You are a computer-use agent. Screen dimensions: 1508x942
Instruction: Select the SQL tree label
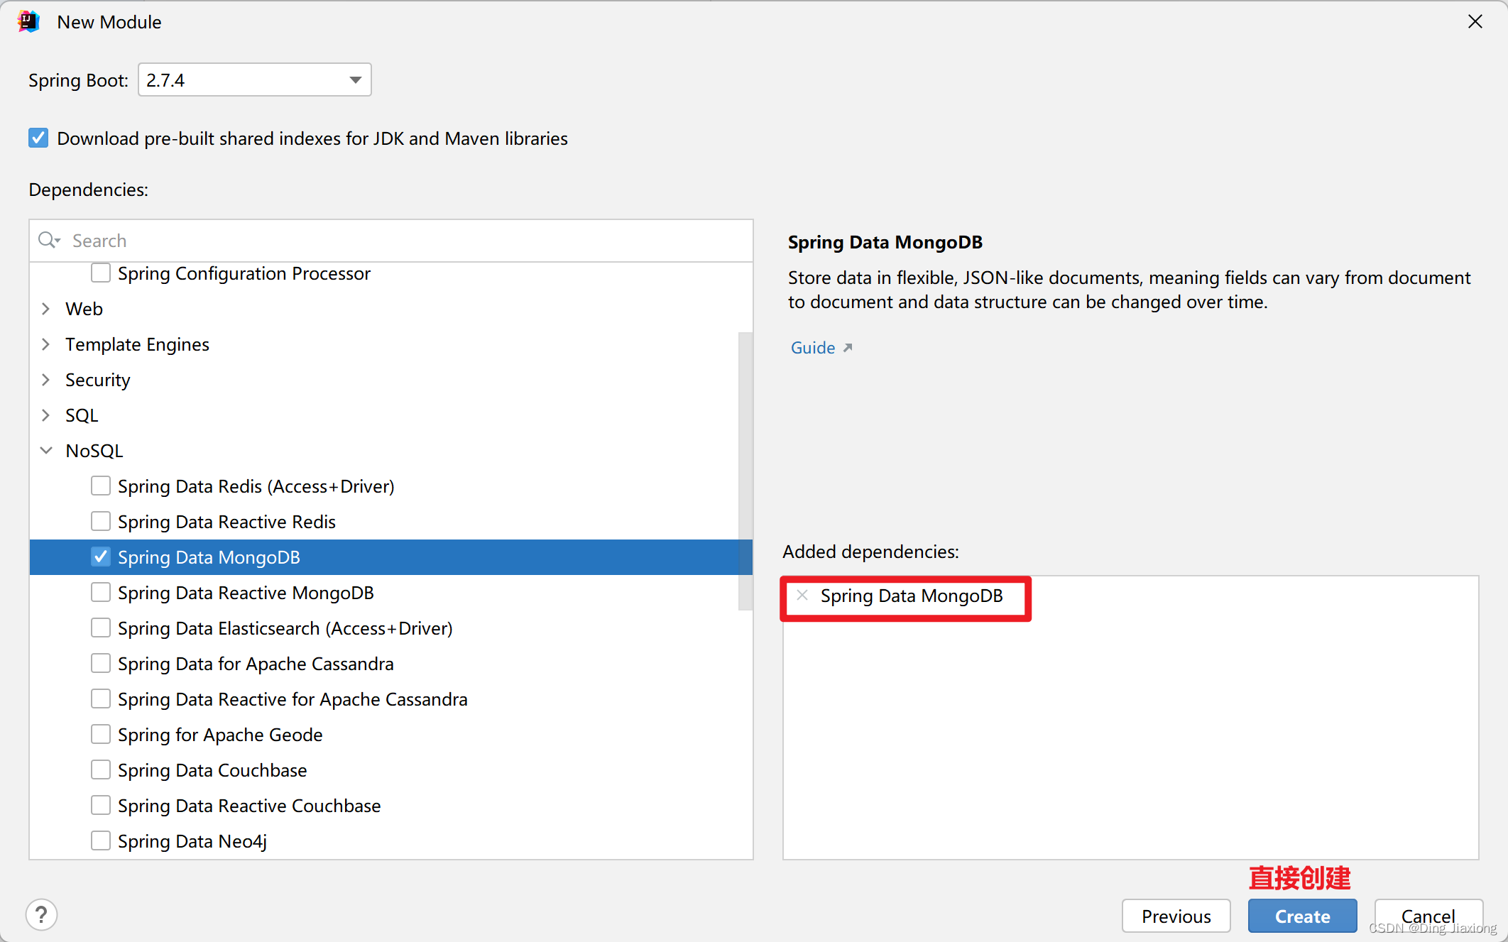click(82, 415)
